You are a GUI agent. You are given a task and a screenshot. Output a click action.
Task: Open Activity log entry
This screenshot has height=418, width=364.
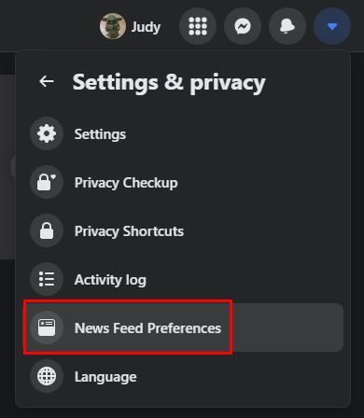(x=184, y=279)
